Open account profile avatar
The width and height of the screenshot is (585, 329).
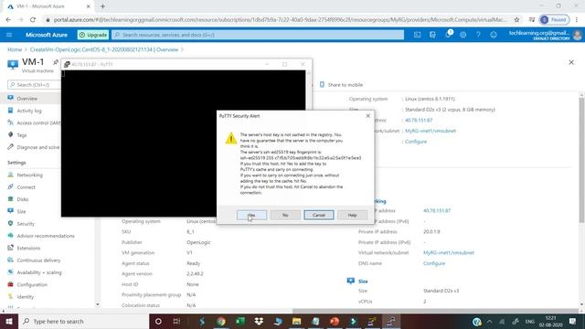pyautogui.click(x=577, y=35)
